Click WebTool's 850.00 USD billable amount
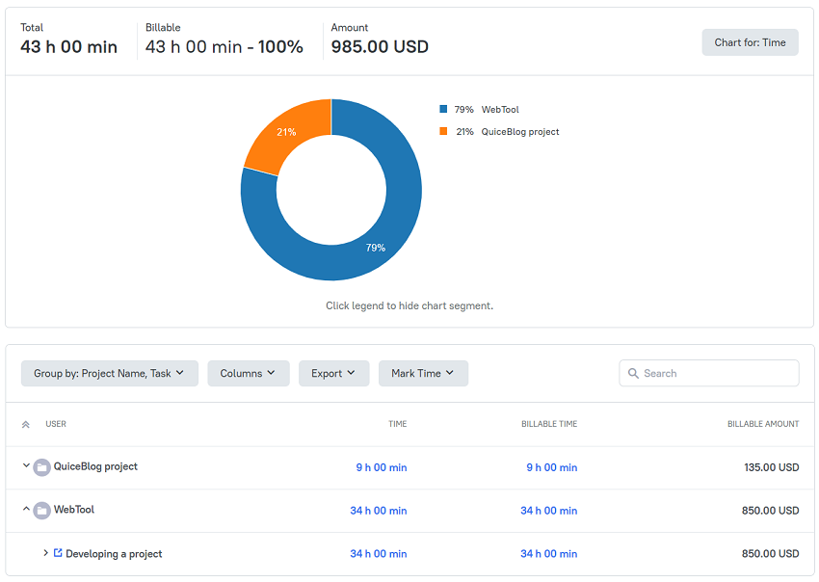The width and height of the screenshot is (819, 582). (771, 511)
